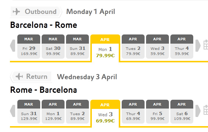The height and width of the screenshot is (132, 208).
Task: Click the outbound previous dates arrow
Action: click(13, 45)
